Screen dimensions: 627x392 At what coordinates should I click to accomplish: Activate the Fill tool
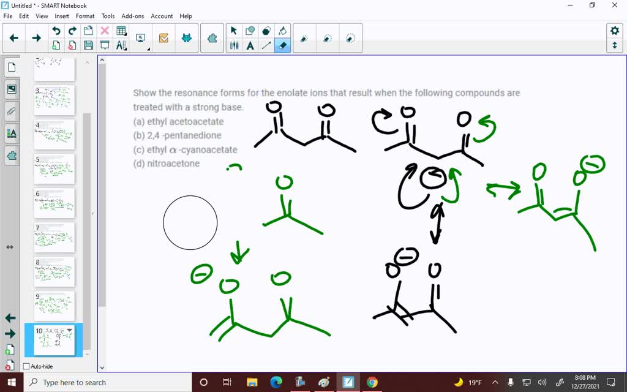(283, 30)
